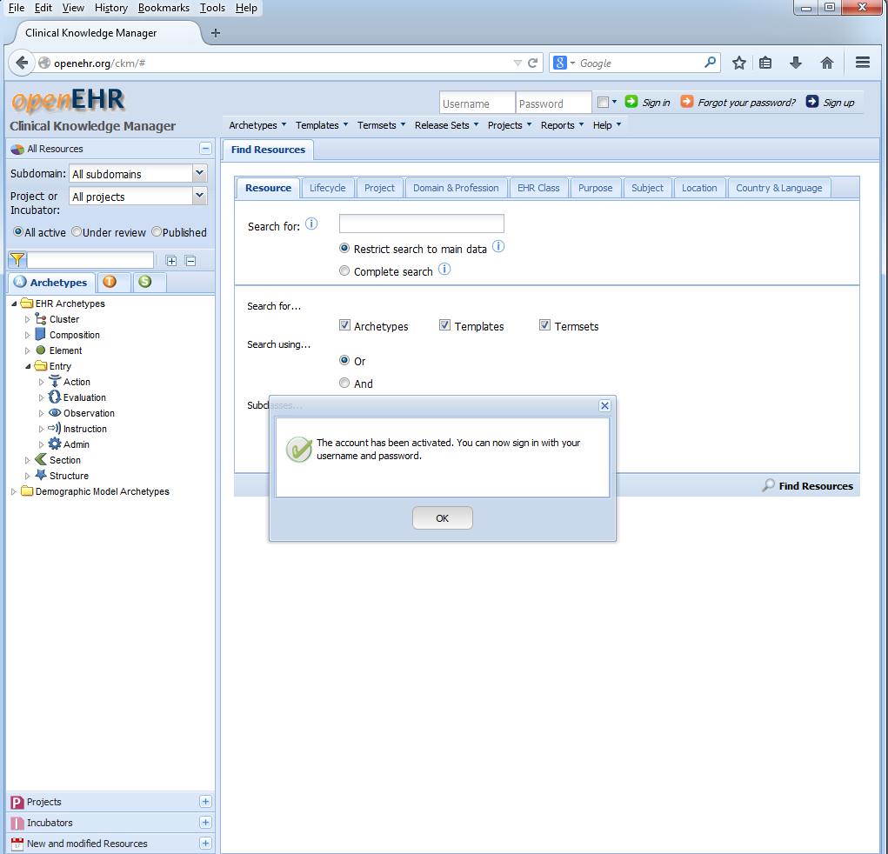
Task: Click the Username input field
Action: point(477,103)
